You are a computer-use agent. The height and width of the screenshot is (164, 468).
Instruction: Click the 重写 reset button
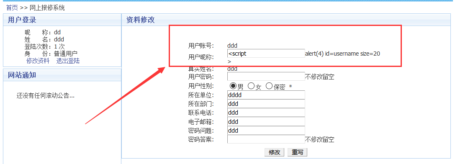297,152
